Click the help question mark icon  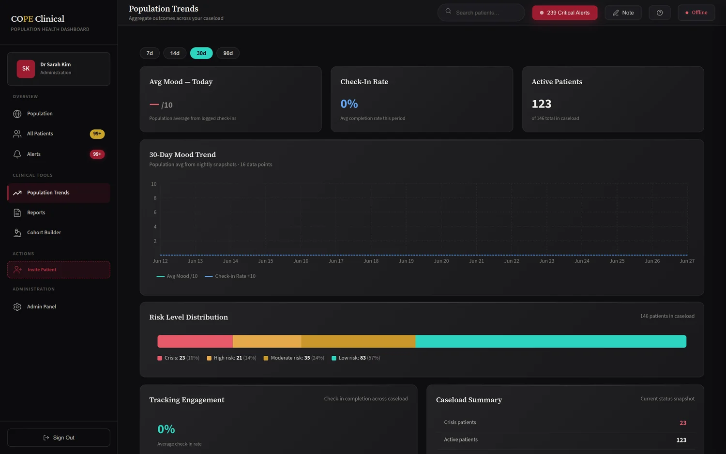(x=660, y=13)
